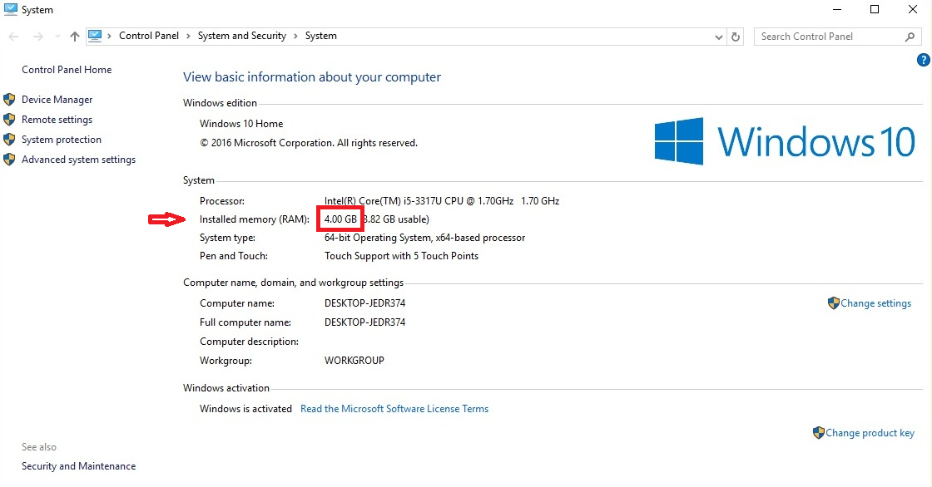Go to Control Panel Home
The width and height of the screenshot is (932, 487).
[67, 70]
